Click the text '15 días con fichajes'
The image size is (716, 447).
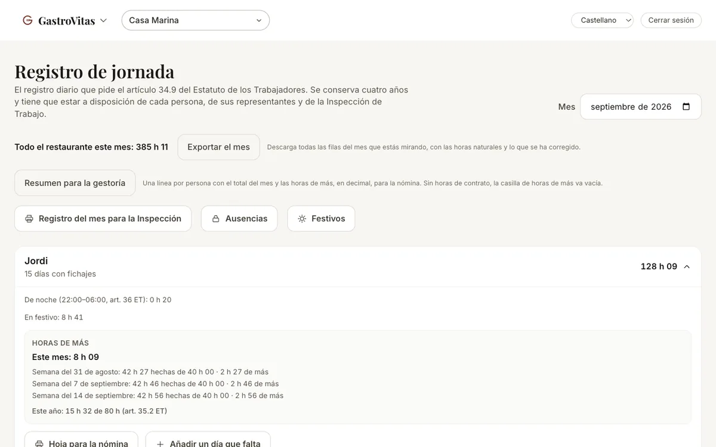pos(60,274)
